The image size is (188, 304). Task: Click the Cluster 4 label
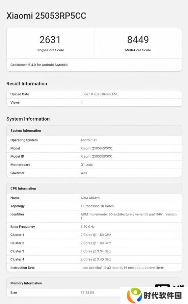tap(17, 259)
